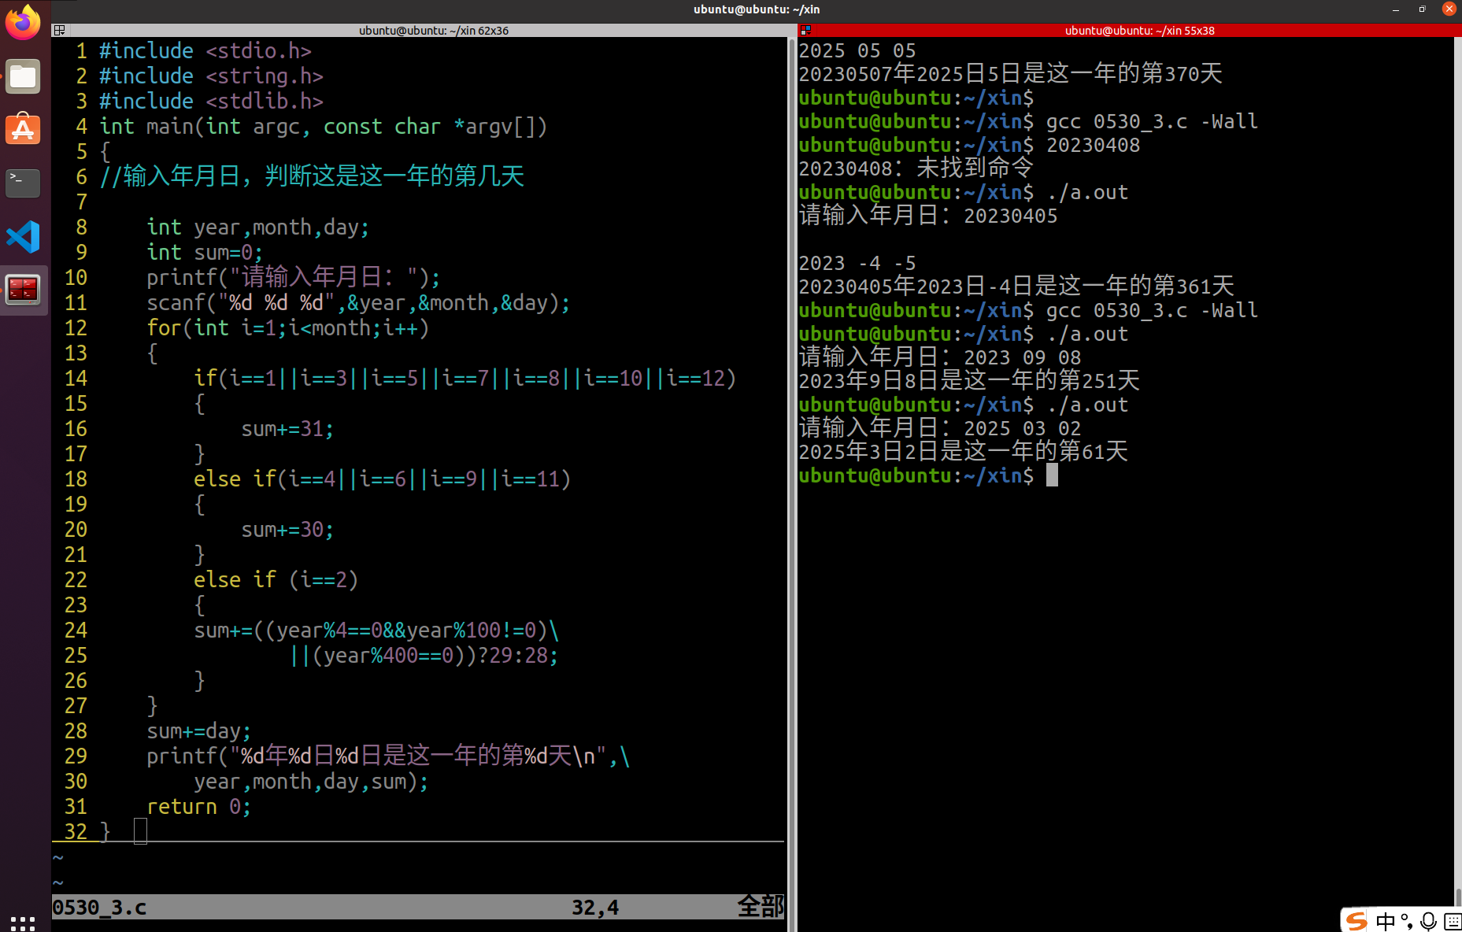Open the right terminal's window menu icon
Viewport: 1462px width, 932px height.
[805, 30]
